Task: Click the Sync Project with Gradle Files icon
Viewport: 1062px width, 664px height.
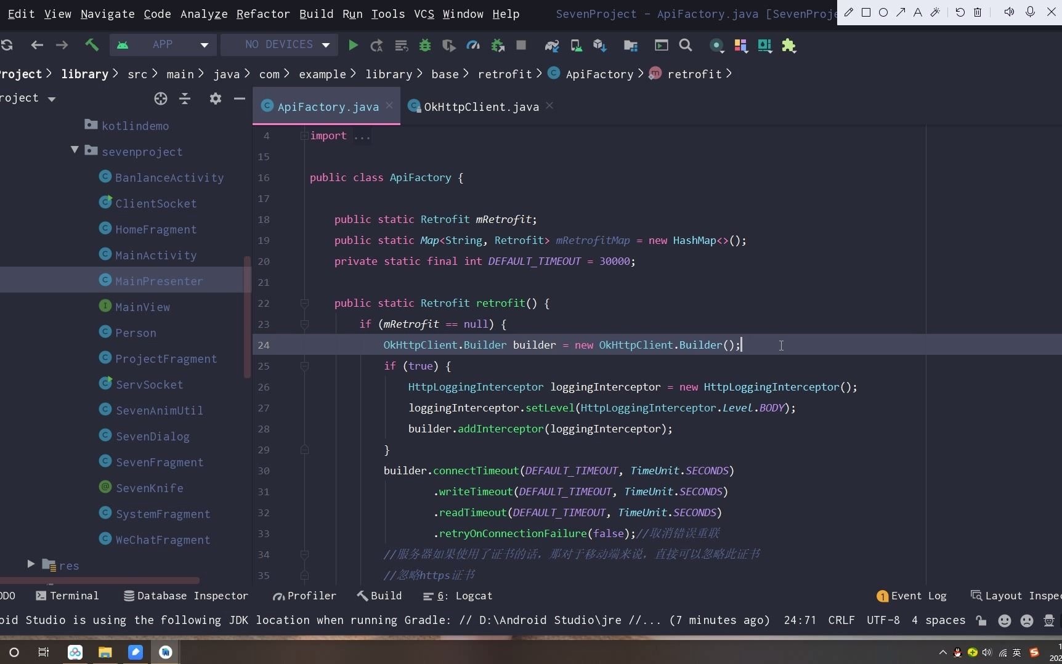Action: pos(551,45)
